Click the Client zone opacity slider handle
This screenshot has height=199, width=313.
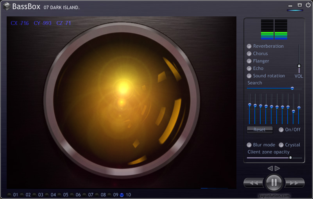(290, 158)
